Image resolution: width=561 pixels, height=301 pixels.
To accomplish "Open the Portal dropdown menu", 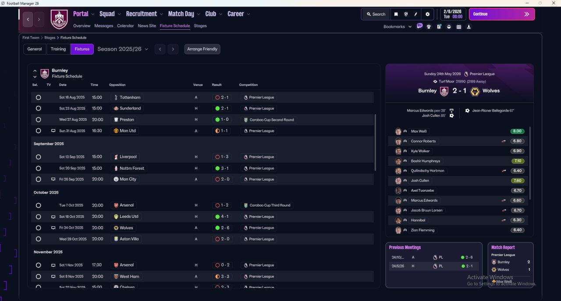I will (x=84, y=14).
